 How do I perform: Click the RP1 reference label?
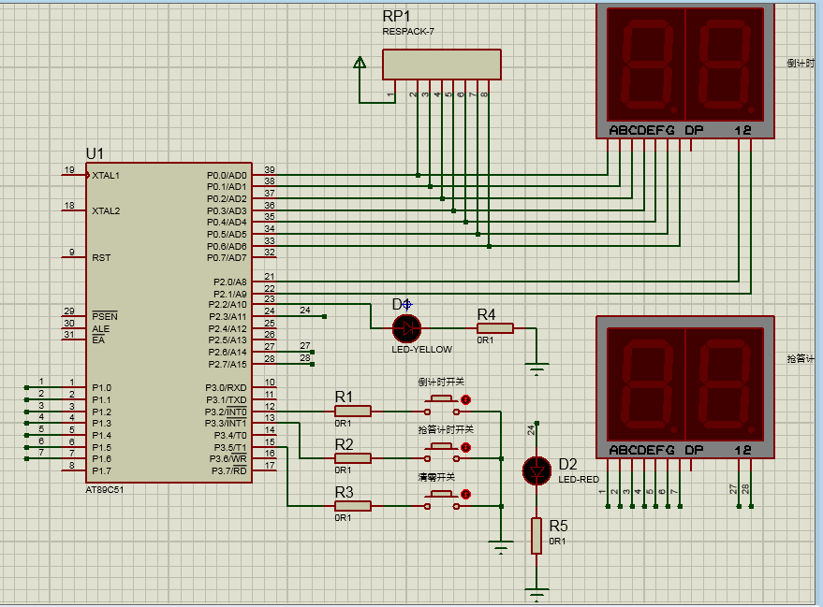coord(396,16)
